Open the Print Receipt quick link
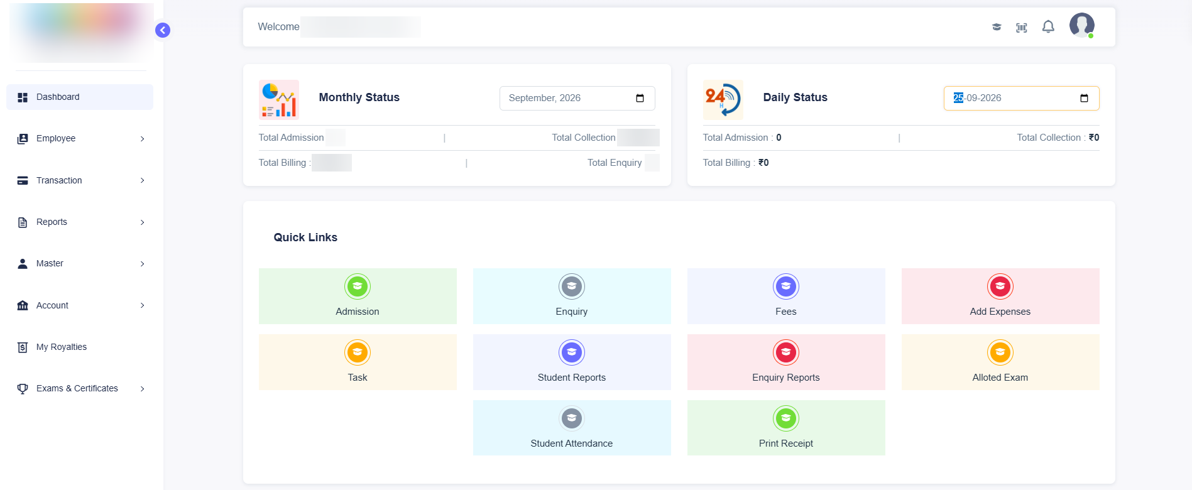 point(786,428)
